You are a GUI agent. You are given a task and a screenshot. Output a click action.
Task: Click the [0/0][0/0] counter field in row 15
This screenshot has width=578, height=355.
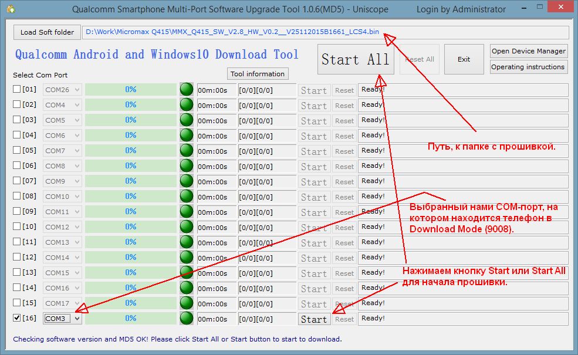[267, 304]
